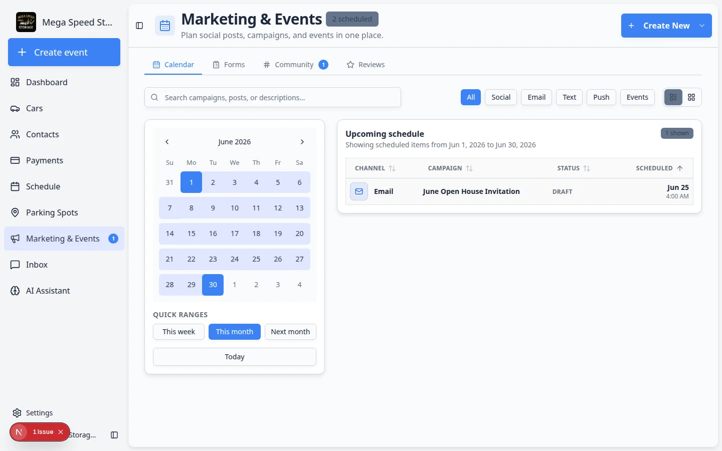Expand the Create New dropdown arrow
722x451 pixels.
(x=702, y=26)
